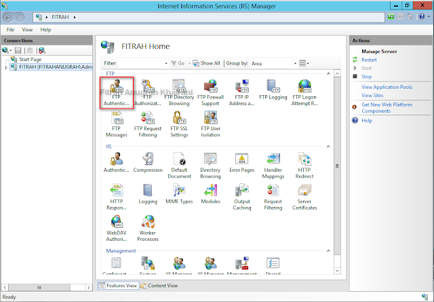This screenshot has width=434, height=302.
Task: Open FTP Directory Browsing
Action: tap(179, 92)
